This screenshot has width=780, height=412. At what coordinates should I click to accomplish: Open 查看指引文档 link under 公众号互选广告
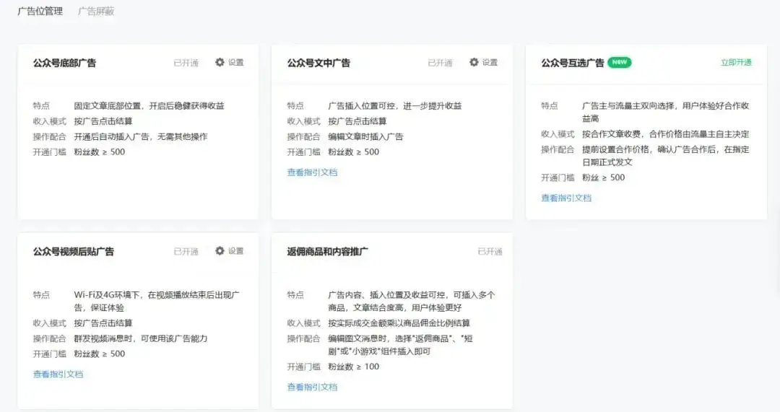(x=566, y=198)
